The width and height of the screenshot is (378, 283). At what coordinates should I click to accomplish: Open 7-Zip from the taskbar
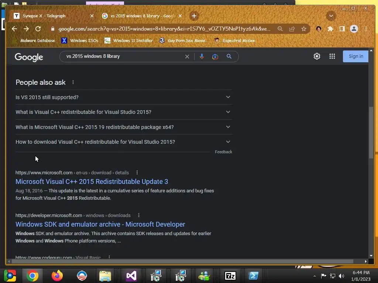(230, 276)
